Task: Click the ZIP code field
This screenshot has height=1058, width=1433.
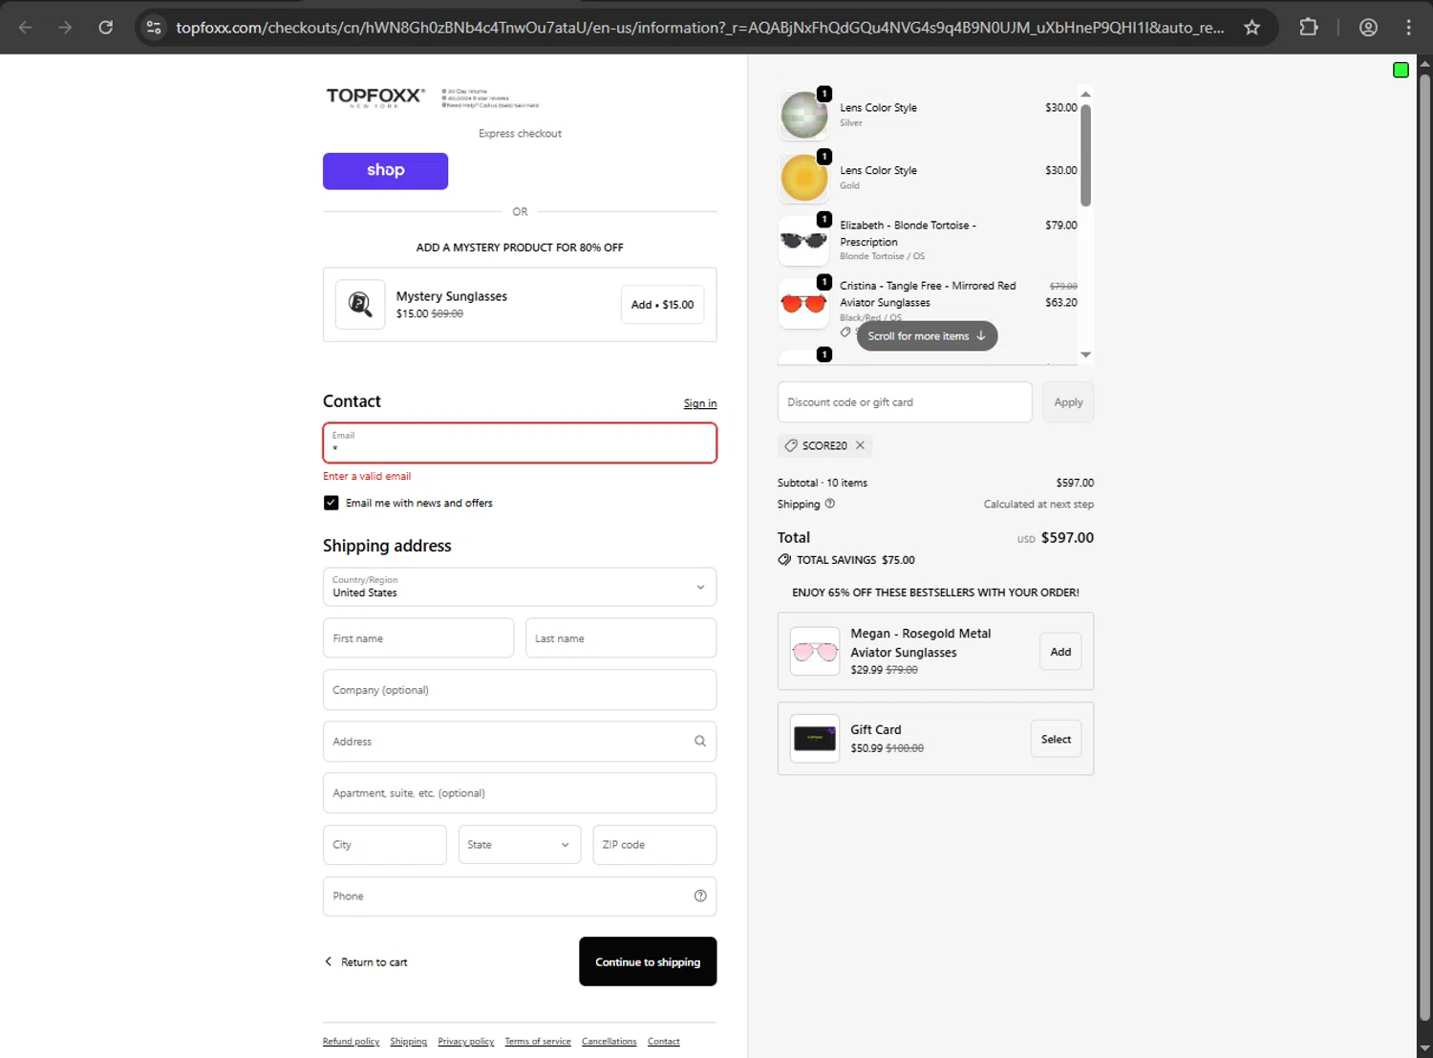Action: tap(654, 845)
